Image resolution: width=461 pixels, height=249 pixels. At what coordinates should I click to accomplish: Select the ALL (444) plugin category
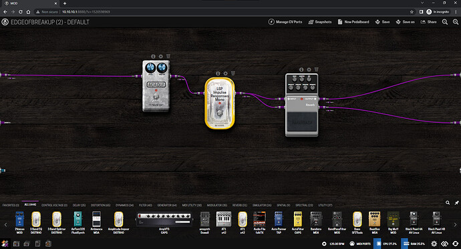(30, 205)
